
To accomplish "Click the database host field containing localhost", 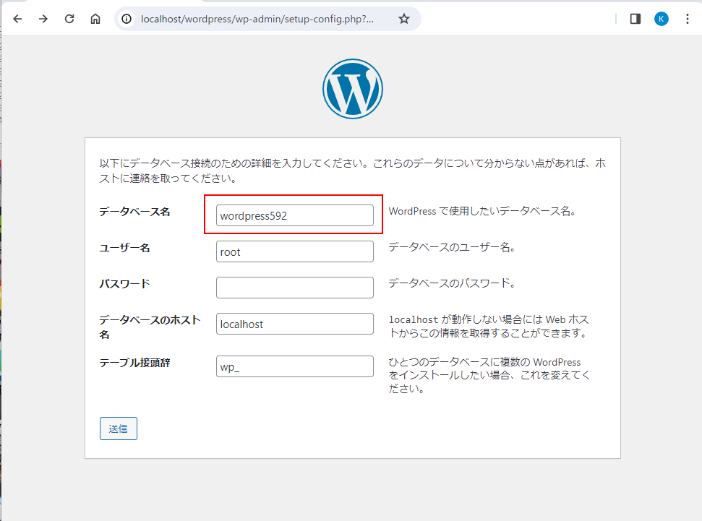I will click(x=294, y=324).
